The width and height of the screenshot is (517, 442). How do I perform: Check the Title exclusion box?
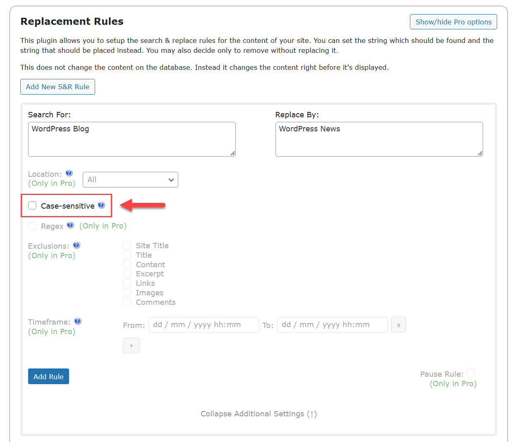tap(127, 255)
